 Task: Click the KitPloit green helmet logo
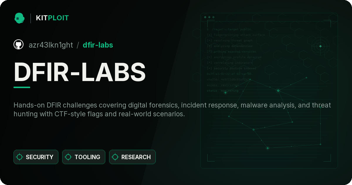[19, 18]
